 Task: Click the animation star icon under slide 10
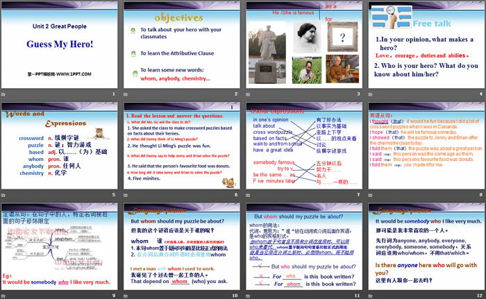pos(126,296)
